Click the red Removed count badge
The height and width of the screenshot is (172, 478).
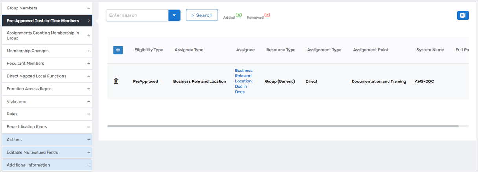coord(267,15)
